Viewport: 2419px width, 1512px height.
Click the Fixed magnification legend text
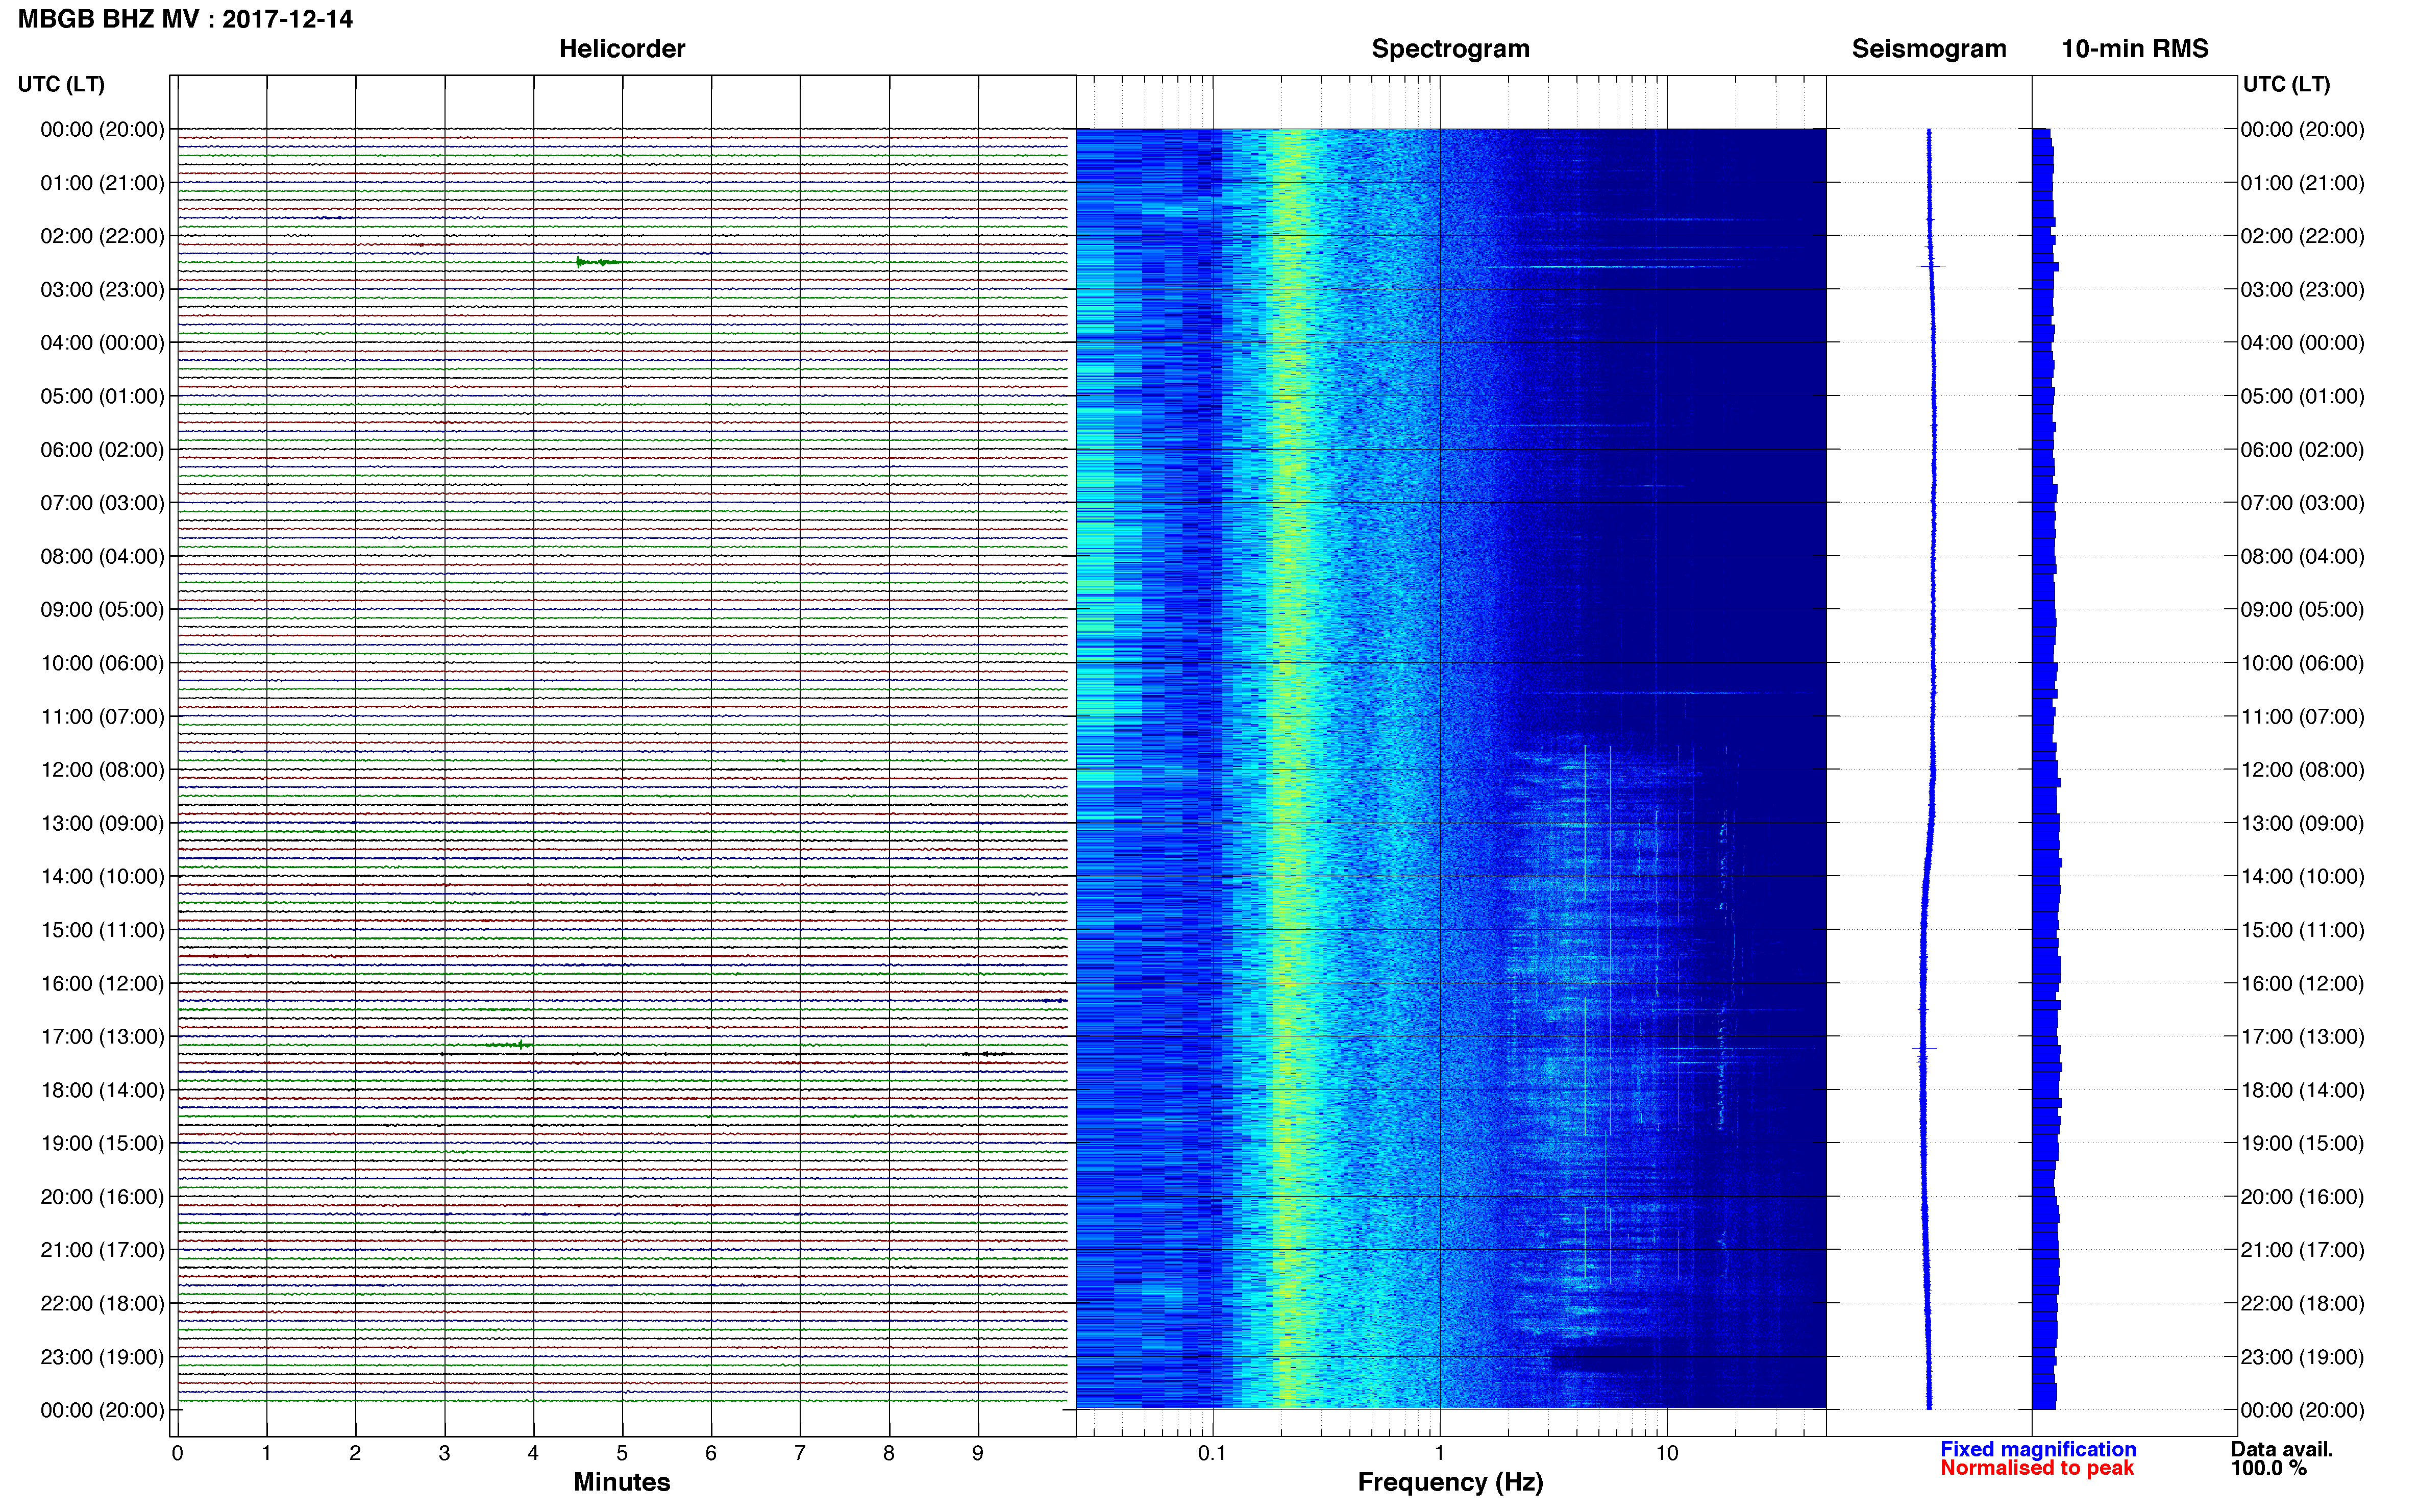pyautogui.click(x=2038, y=1449)
